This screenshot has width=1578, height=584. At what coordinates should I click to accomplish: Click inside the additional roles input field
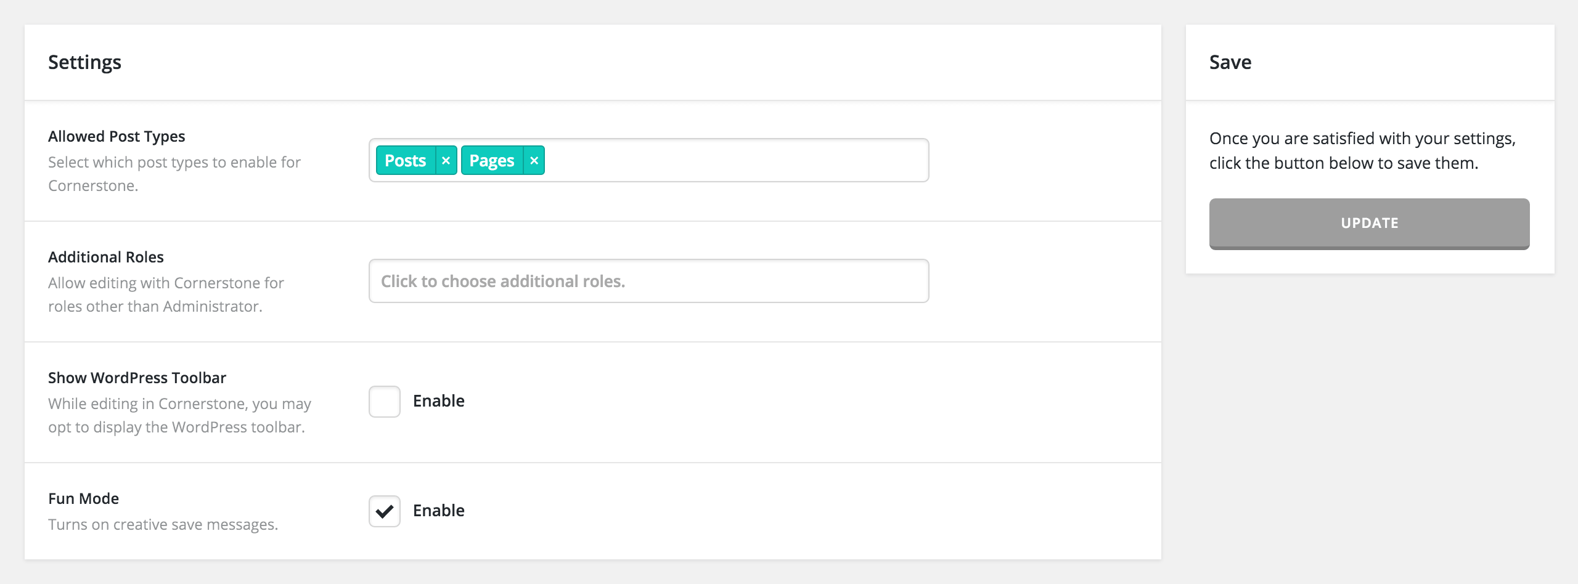tap(647, 281)
